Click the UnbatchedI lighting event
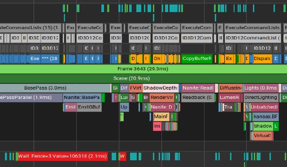The image size is (287, 167). pos(264,107)
